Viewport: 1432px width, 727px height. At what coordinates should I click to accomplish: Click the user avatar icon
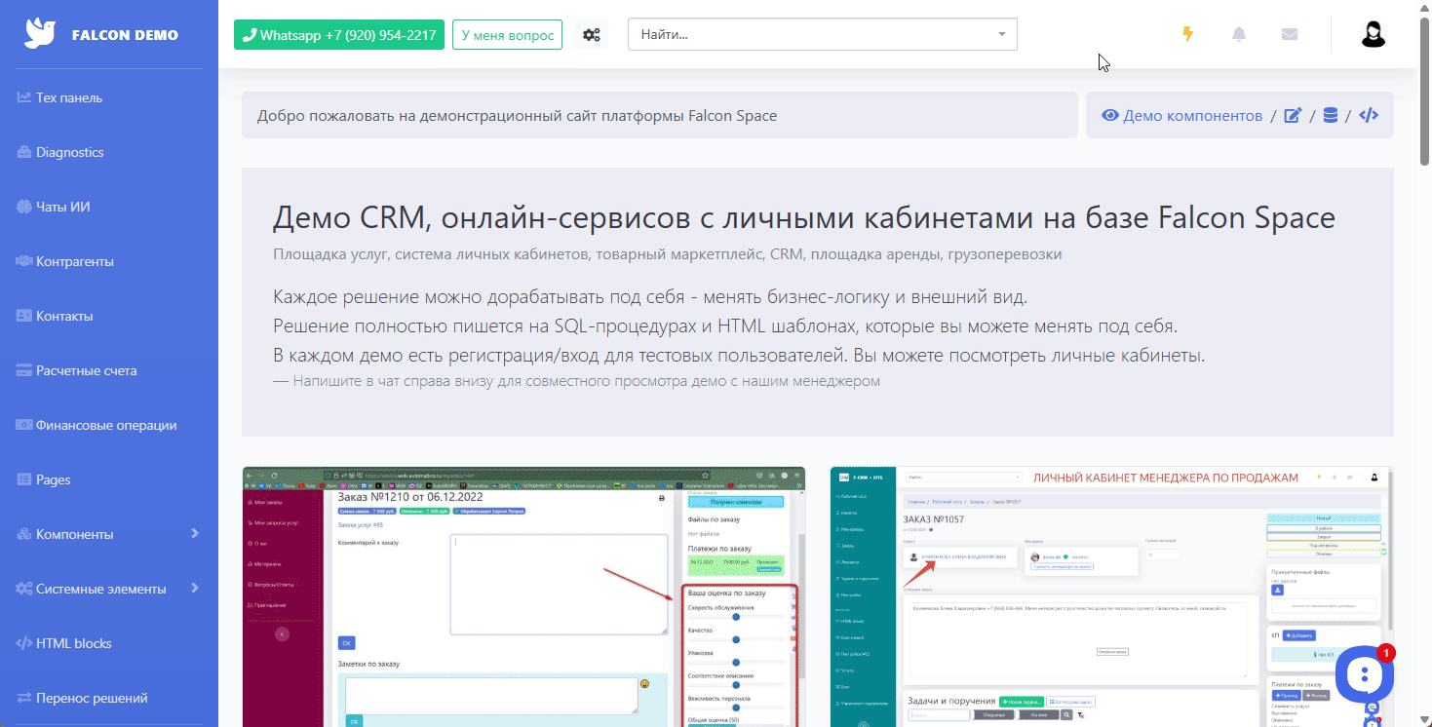coord(1373,34)
